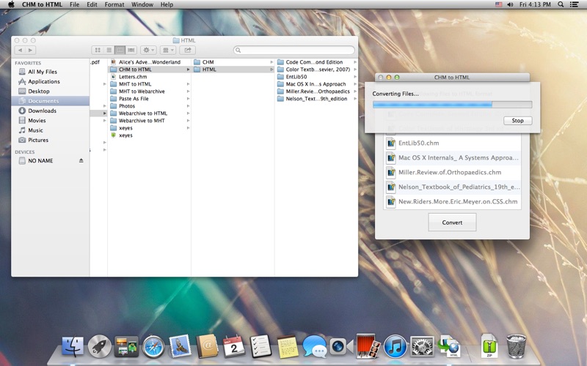
Task: Click the conversion progress bar
Action: (x=452, y=105)
